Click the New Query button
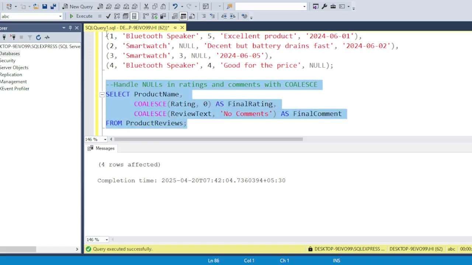The image size is (472, 265). click(77, 6)
